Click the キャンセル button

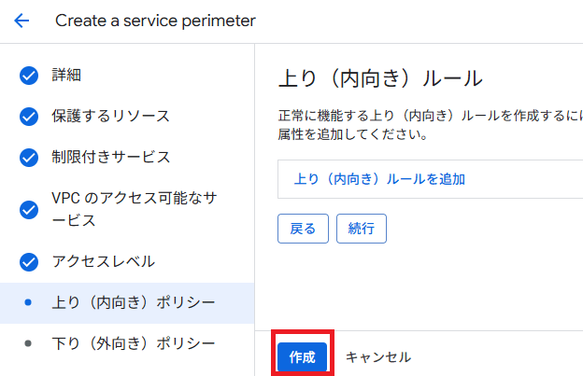click(377, 357)
